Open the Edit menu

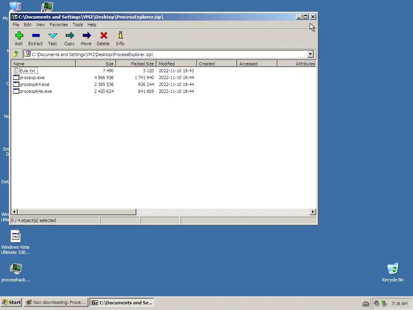click(27, 25)
